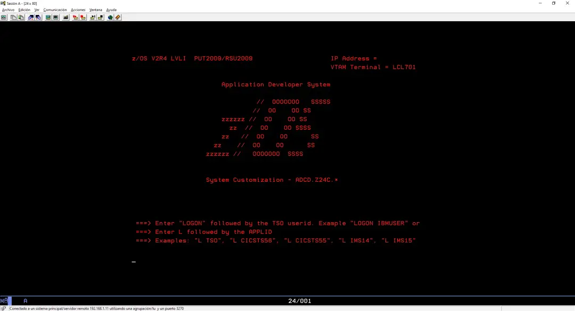
Task: Click the Copy toolbar icon
Action: pyautogui.click(x=13, y=17)
